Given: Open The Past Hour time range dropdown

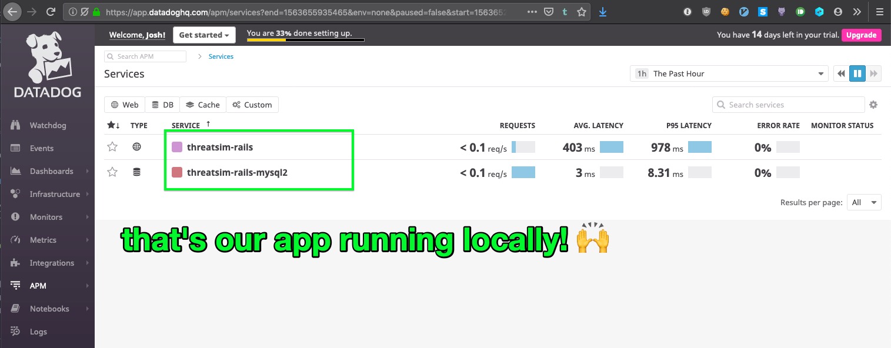Looking at the screenshot, I should [729, 73].
